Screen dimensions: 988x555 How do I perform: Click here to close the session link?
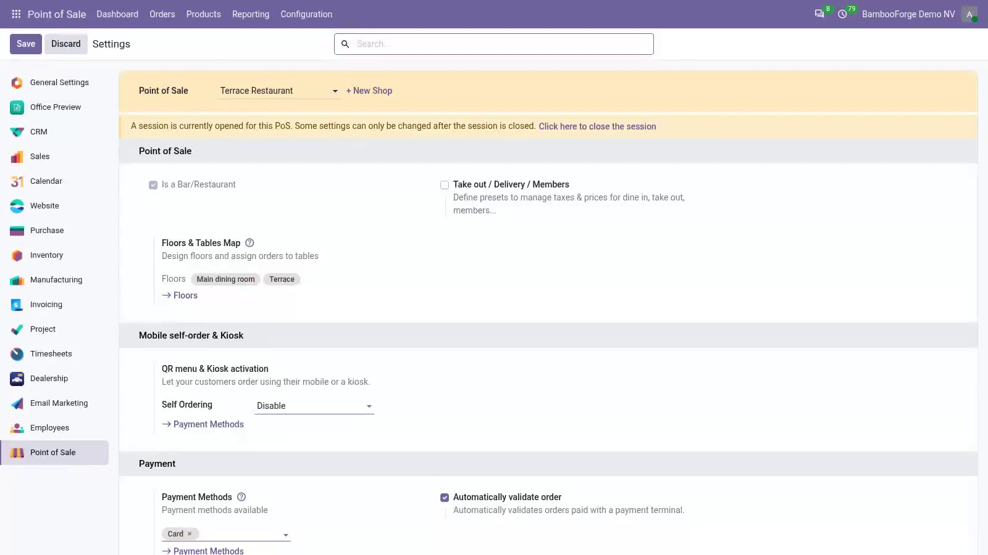(x=597, y=126)
